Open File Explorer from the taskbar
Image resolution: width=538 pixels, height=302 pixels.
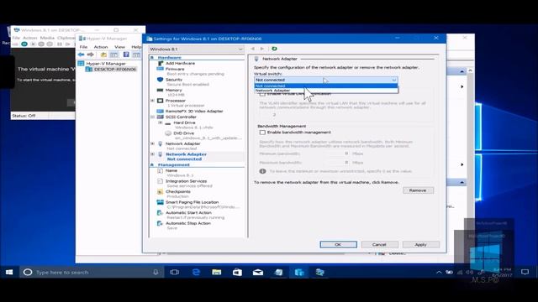click(217, 272)
